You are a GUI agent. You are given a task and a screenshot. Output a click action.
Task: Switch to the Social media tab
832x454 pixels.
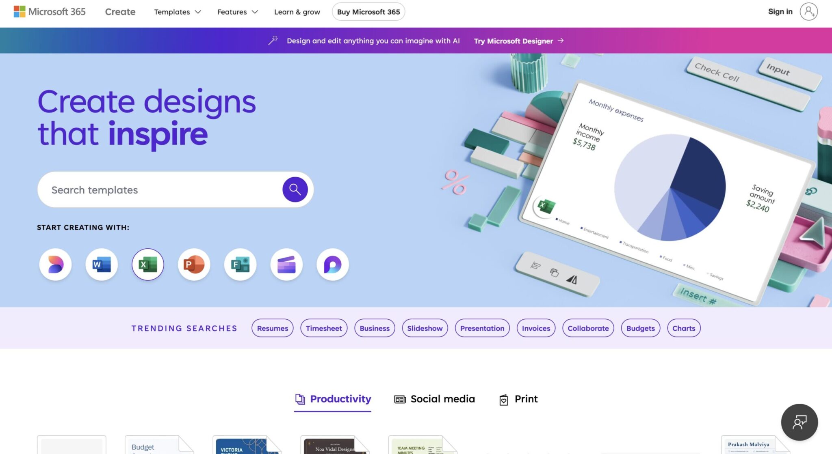tap(434, 399)
